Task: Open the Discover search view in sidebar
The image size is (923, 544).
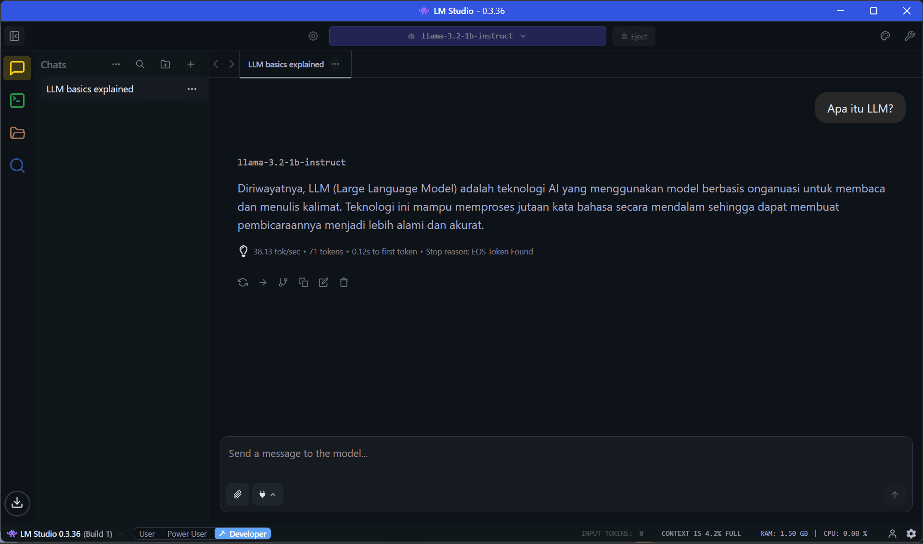Action: pyautogui.click(x=17, y=166)
